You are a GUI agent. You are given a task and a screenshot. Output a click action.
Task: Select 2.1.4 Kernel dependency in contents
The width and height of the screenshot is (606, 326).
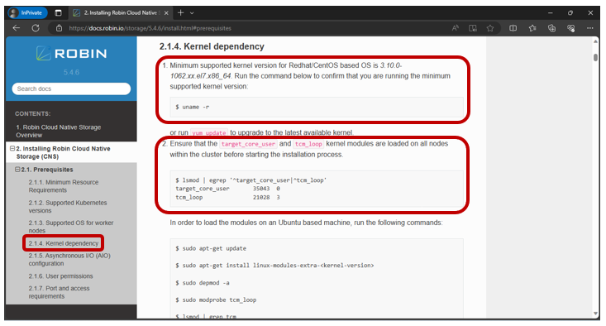pyautogui.click(x=64, y=243)
